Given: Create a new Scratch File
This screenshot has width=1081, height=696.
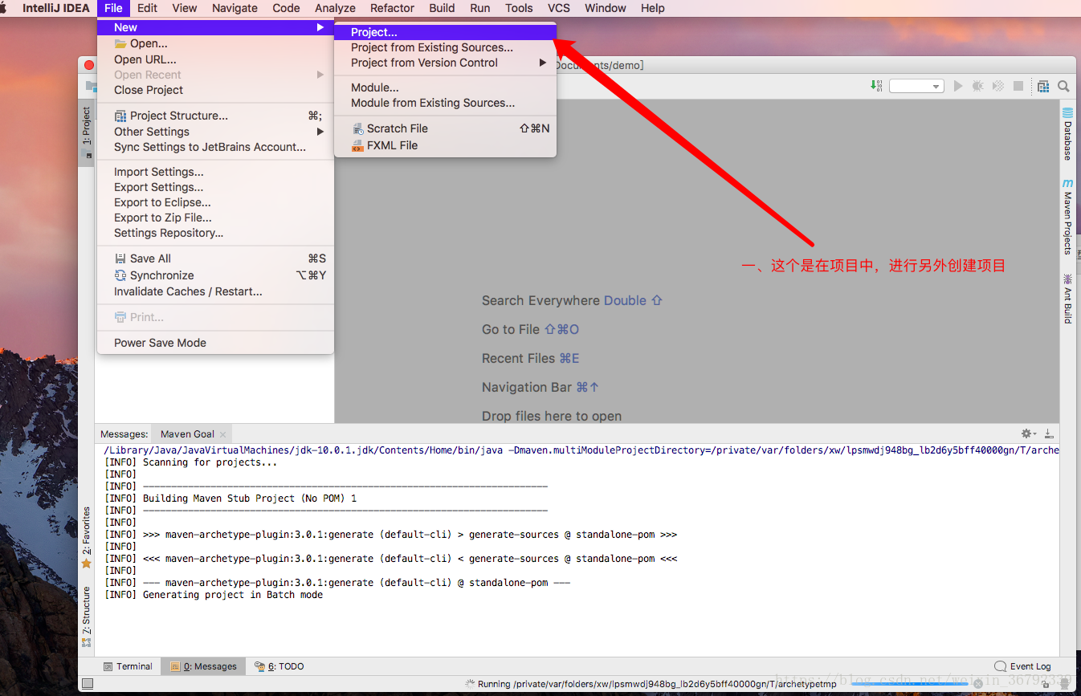Looking at the screenshot, I should click(445, 128).
